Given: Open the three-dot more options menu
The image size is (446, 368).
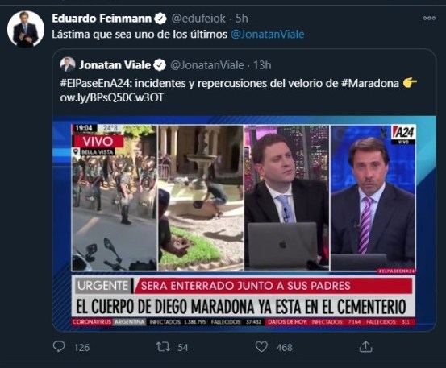Looking at the screenshot, I should click(429, 19).
